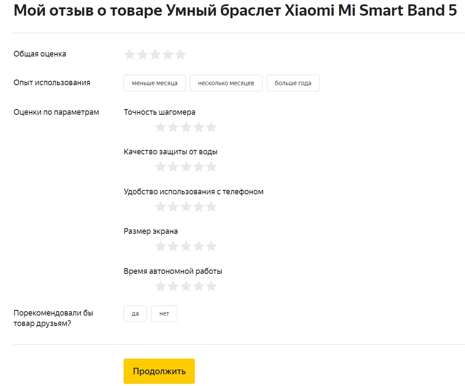This screenshot has width=465, height=386.
Task: Rate Размер экрана with five stars
Action: click(x=211, y=246)
